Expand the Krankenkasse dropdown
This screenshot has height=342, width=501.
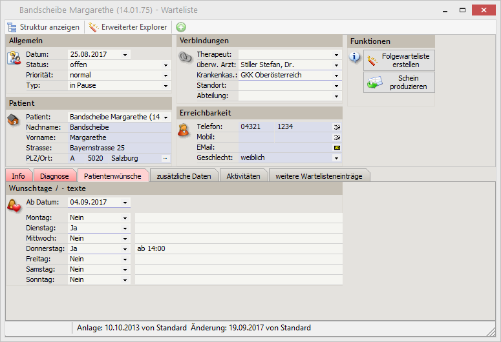pos(337,75)
